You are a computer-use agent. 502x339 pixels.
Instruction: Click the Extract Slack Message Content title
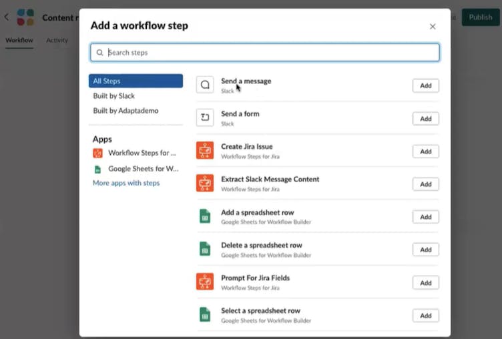pyautogui.click(x=270, y=179)
